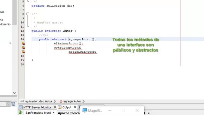Screen dimensions: 204x115
Task: Click the error hint icon beside consultarAutor
Action: (23, 48)
